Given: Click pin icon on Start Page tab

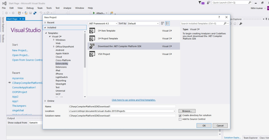Looking at the screenshot, I should 20,19.
